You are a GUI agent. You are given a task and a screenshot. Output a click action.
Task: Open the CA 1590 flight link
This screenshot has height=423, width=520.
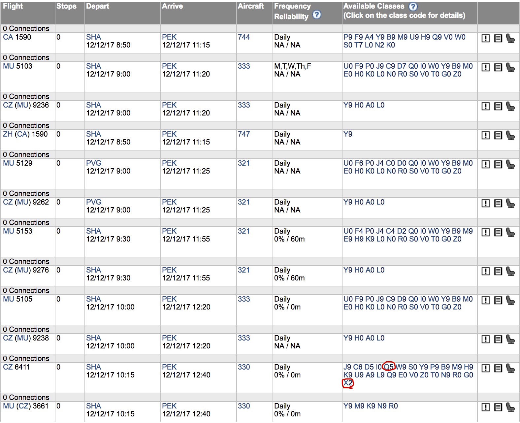(17, 37)
